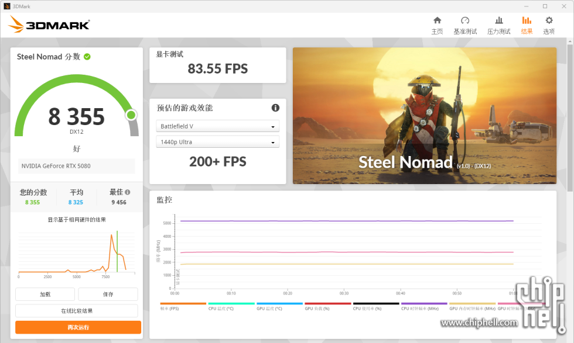Screen dimensions: 574x343
Task: Click the info icon next to 最佳
Action: [128, 192]
